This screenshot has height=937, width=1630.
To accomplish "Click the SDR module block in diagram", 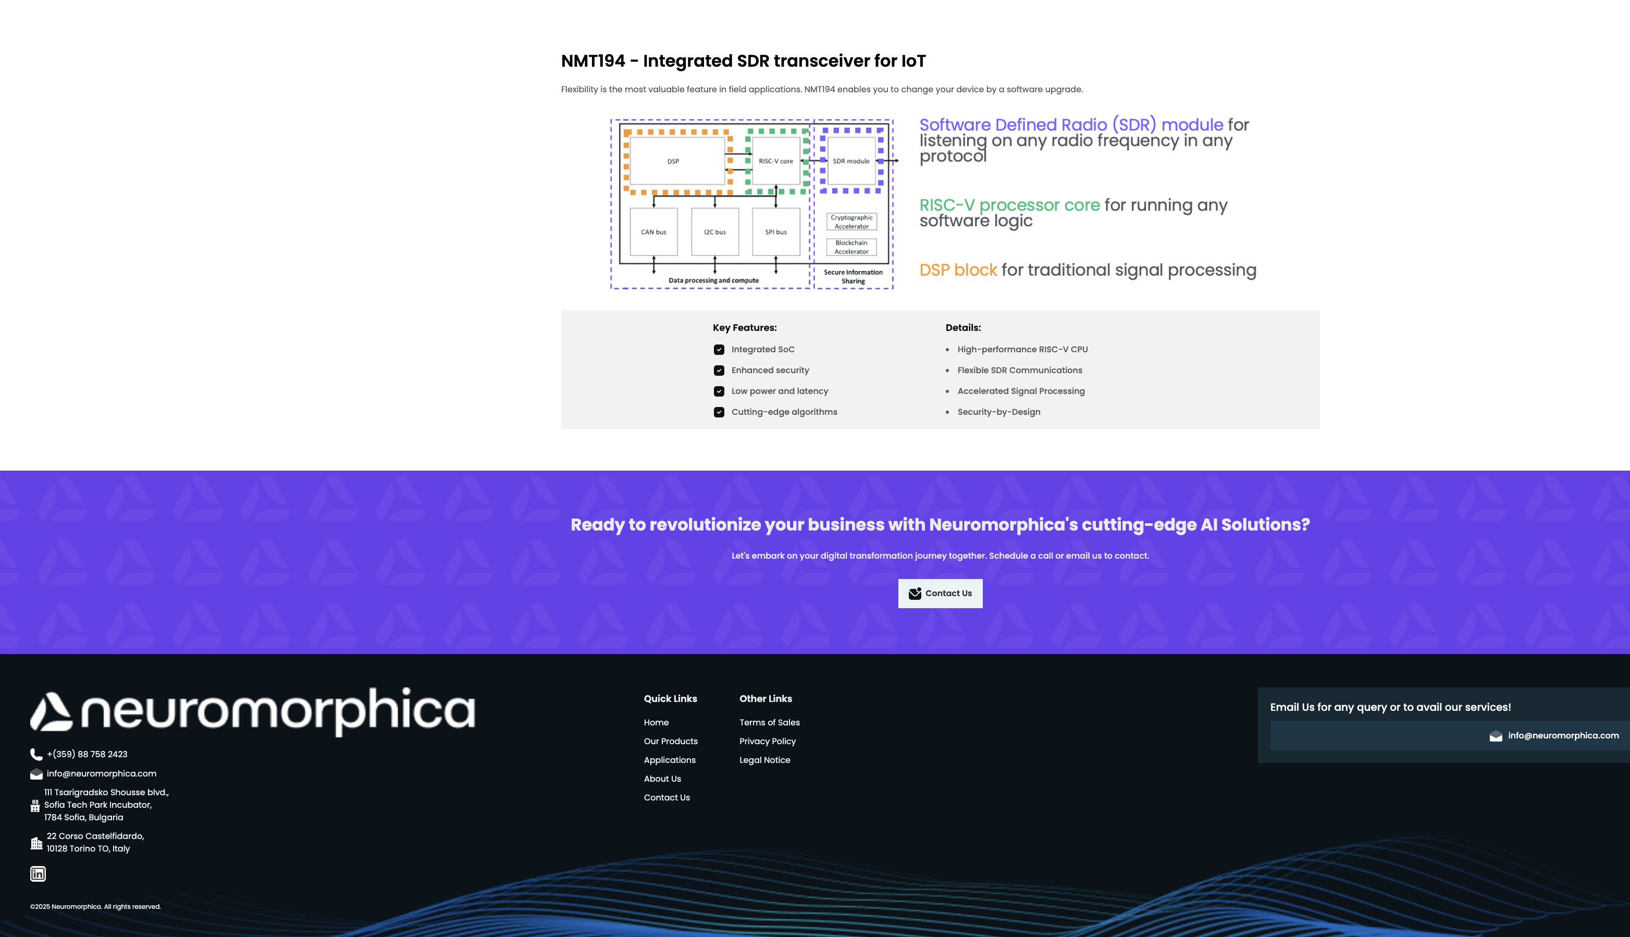I will (851, 161).
